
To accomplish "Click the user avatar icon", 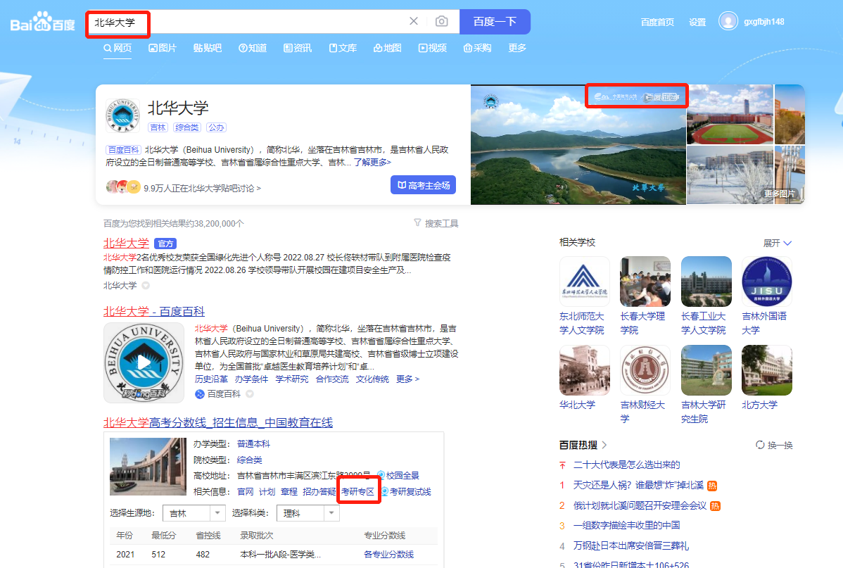I will click(x=728, y=22).
